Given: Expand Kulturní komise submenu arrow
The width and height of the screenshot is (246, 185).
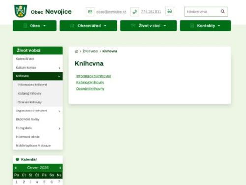Looking at the screenshot, I should click(x=59, y=68).
